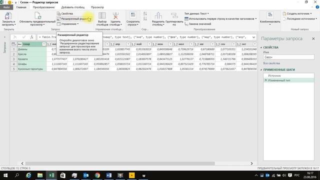The image size is (320, 180).
Task: Open filter dropdown for товар column
Action: point(44,44)
